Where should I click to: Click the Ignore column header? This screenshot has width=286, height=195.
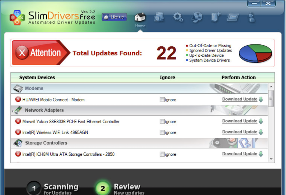click(167, 78)
